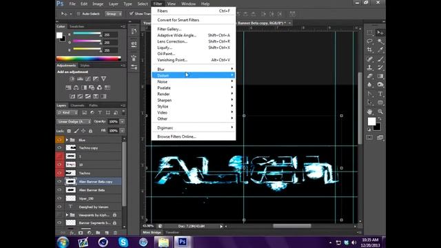Pick a color from the spectrum ramp
This screenshot has width=441, height=248.
click(89, 59)
